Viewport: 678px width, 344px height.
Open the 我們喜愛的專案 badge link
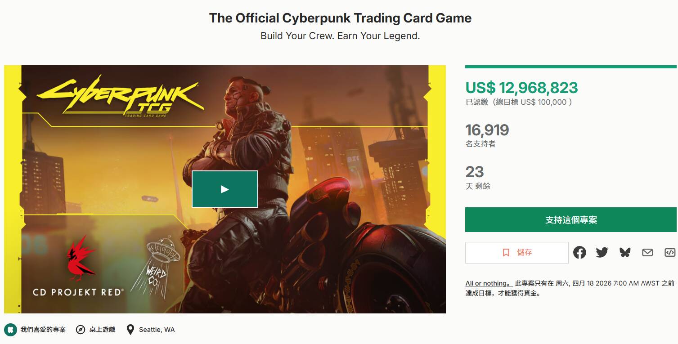click(x=43, y=330)
